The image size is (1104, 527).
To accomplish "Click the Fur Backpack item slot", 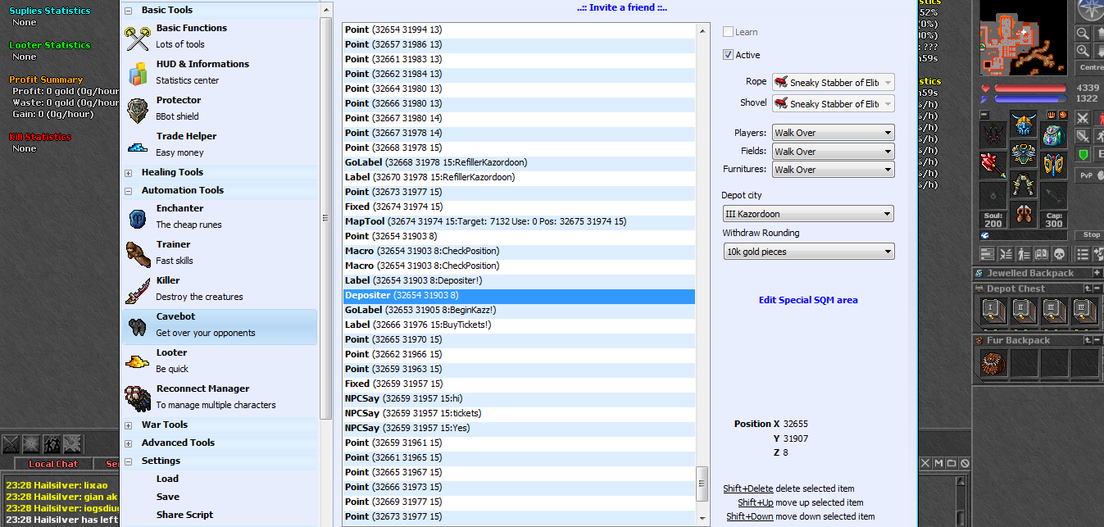I will pos(993,362).
